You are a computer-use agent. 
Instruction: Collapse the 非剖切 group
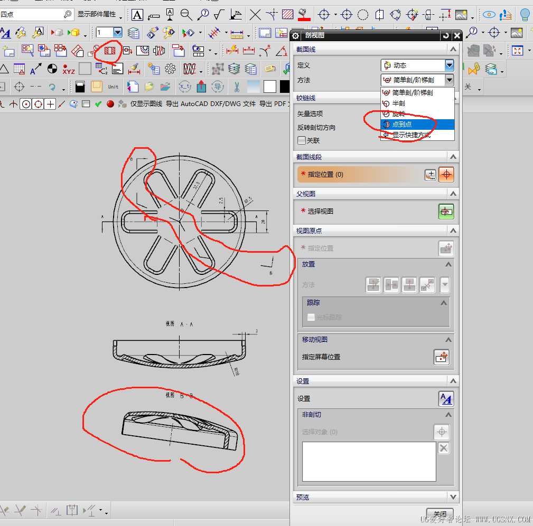point(448,415)
